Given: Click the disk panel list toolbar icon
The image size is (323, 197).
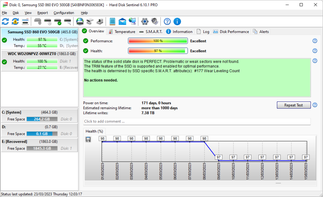Looking at the screenshot, I should (x=25, y=21).
